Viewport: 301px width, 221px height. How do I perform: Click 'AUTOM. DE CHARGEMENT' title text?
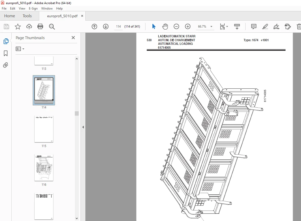click(176, 40)
